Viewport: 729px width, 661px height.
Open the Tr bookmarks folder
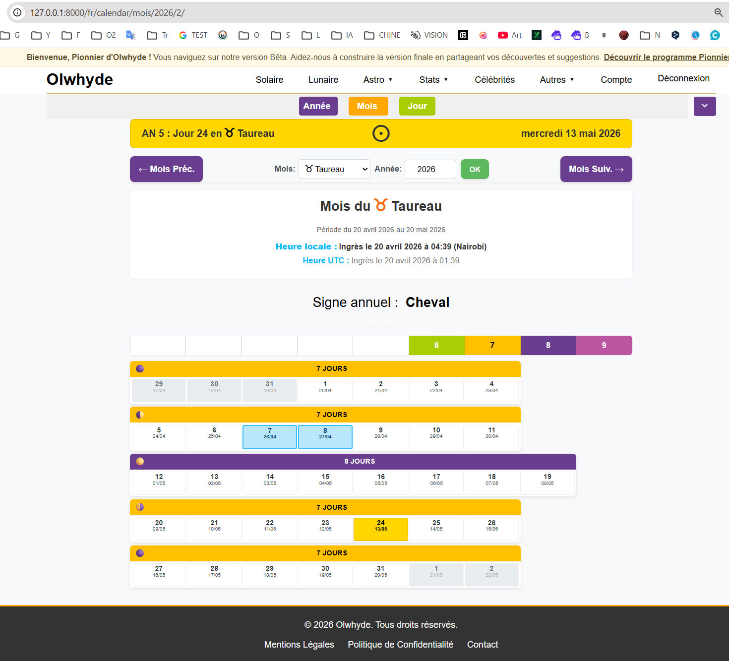click(157, 35)
